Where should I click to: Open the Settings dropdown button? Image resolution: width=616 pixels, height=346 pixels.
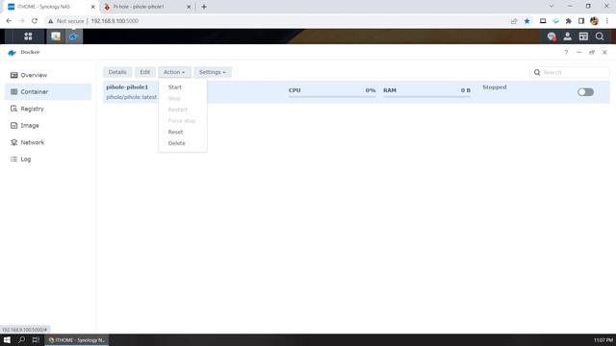tap(212, 72)
